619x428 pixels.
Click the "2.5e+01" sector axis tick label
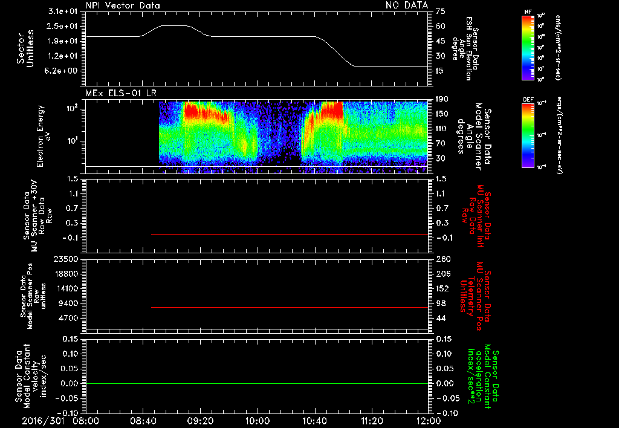[63, 26]
